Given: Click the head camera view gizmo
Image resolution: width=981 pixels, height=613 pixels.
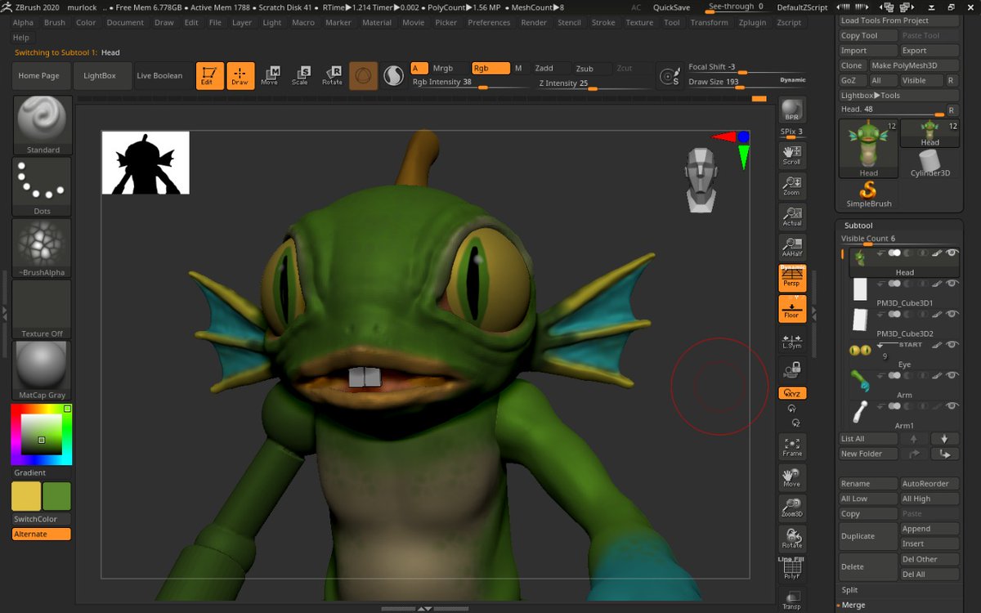Looking at the screenshot, I should pos(700,180).
